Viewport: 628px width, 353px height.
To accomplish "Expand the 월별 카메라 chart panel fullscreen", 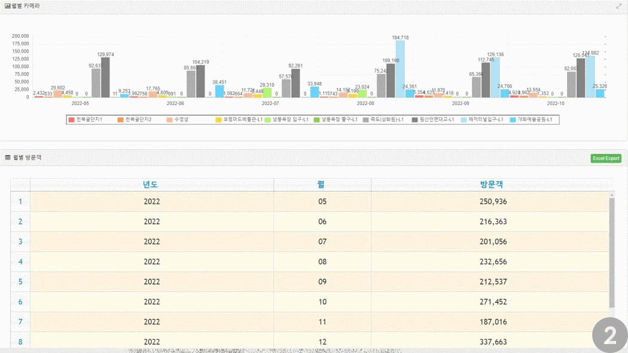I will (x=619, y=6).
